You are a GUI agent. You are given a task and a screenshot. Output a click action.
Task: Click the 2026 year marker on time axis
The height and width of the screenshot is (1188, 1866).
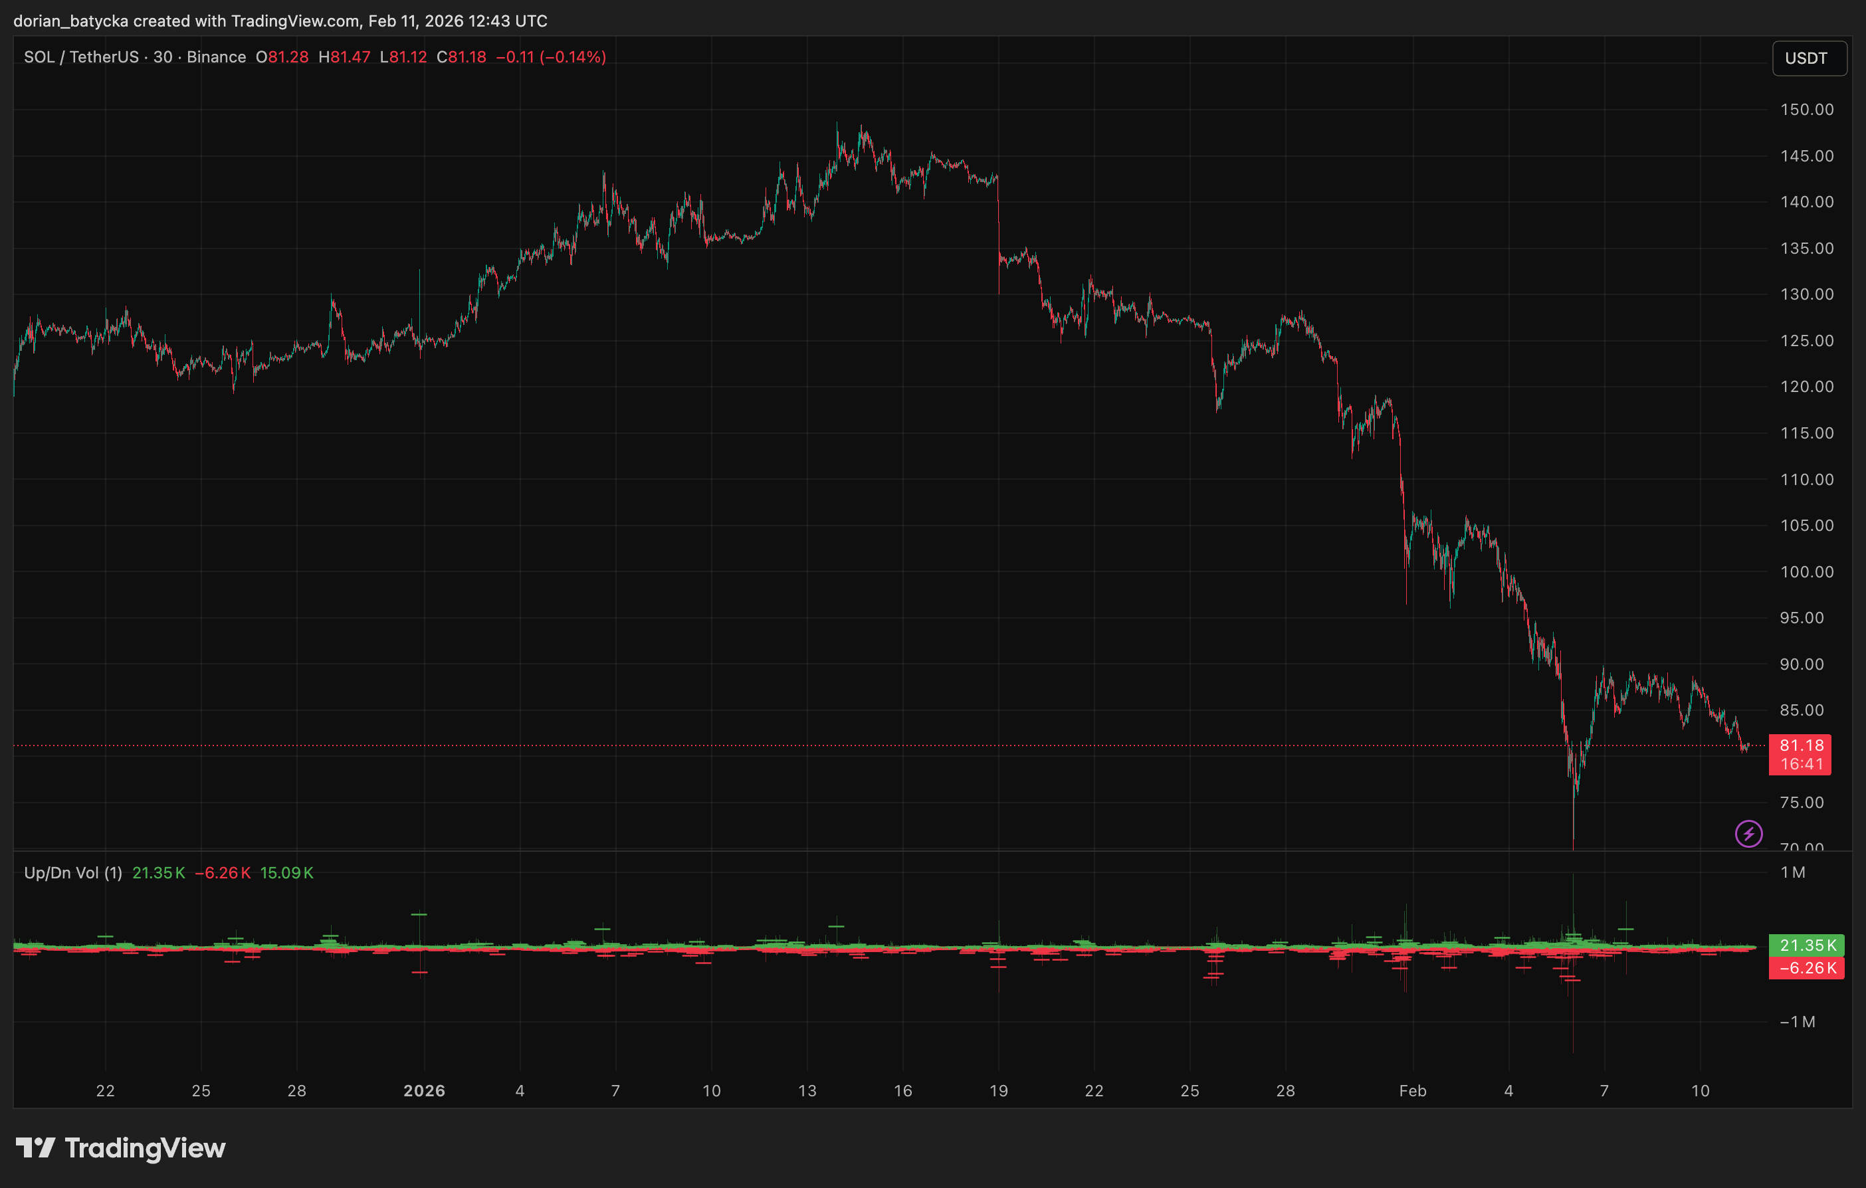[424, 1090]
